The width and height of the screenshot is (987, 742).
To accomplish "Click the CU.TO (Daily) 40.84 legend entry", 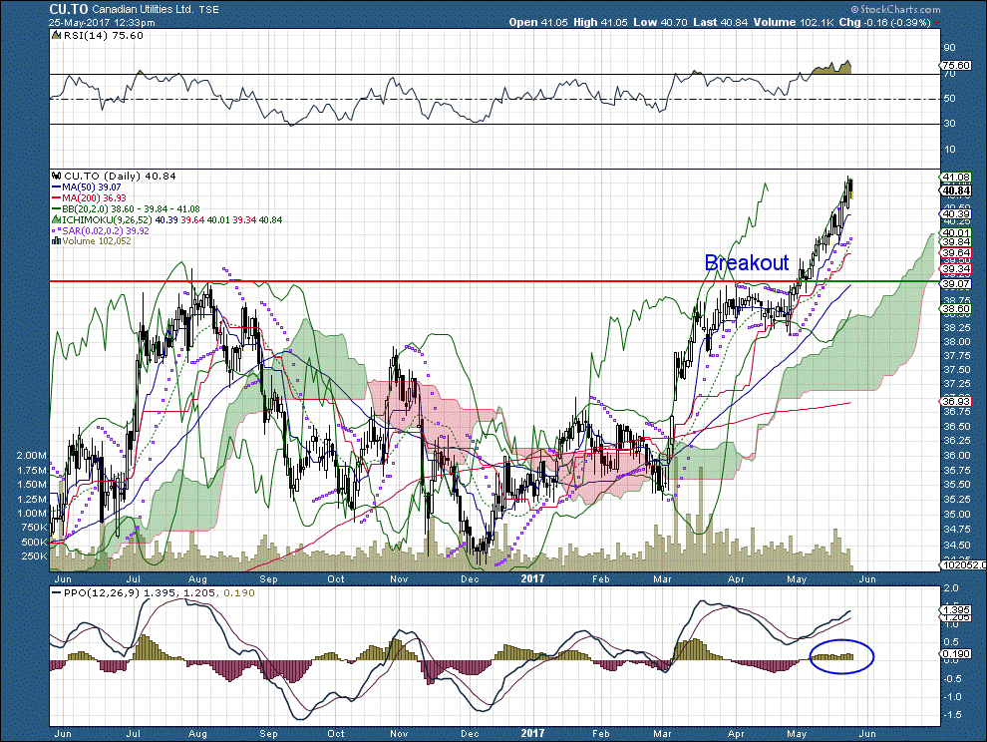I will 120,176.
